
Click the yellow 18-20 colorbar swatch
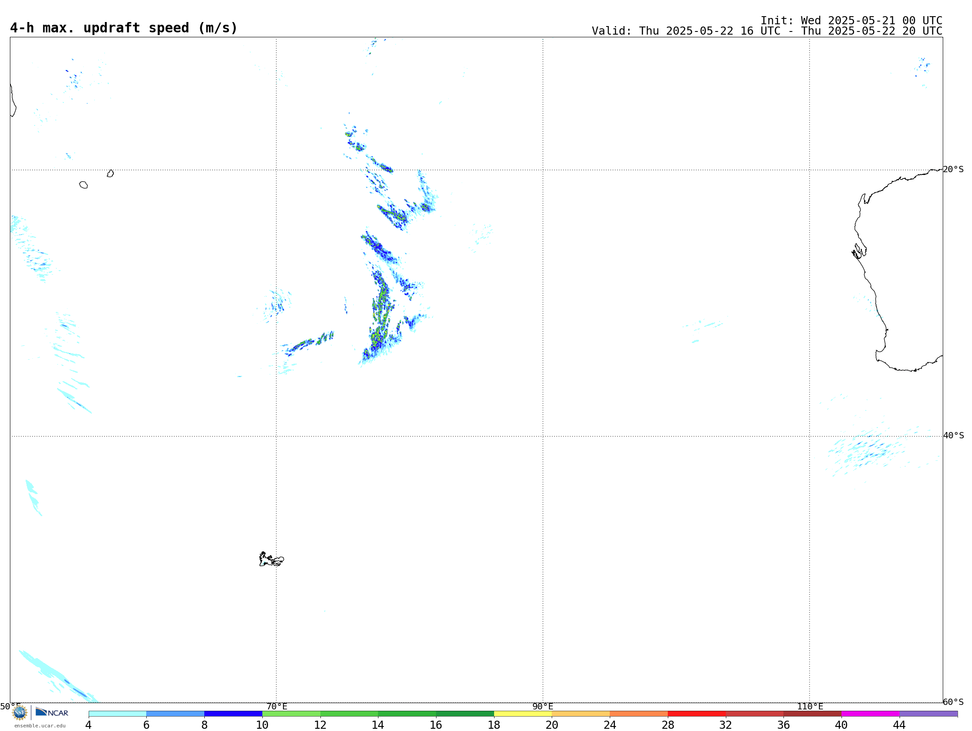click(523, 713)
